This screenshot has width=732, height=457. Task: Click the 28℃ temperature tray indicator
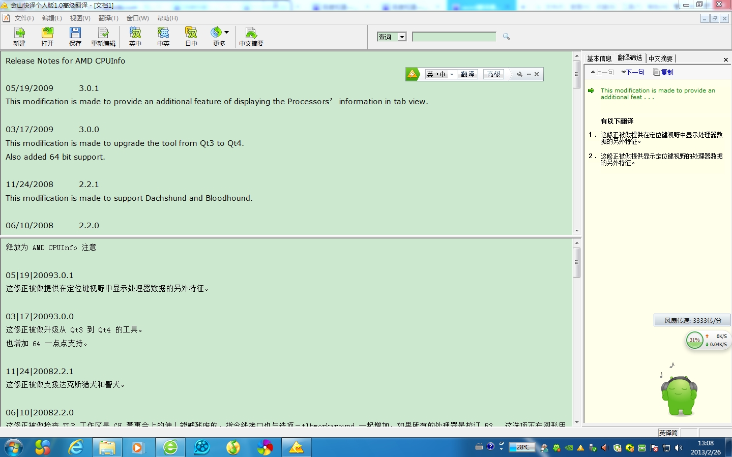(522, 447)
